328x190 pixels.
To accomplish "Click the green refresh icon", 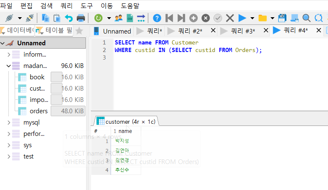I will [x=98, y=18].
